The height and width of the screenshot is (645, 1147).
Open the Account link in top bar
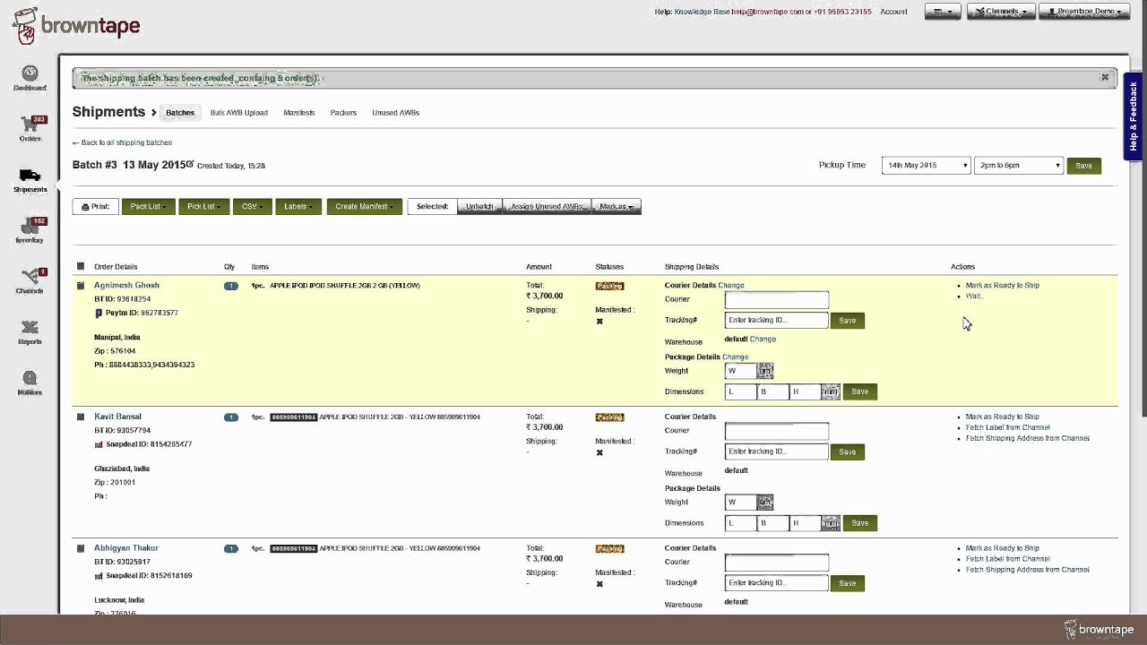[x=893, y=12]
